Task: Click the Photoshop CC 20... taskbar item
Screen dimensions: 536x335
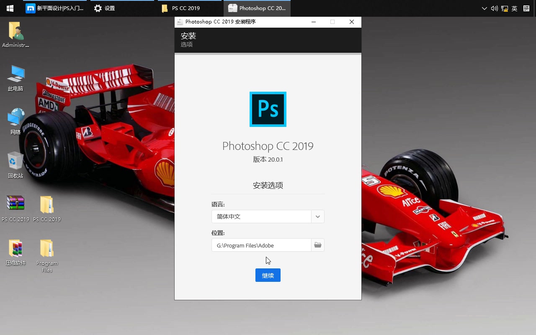Action: click(x=257, y=8)
